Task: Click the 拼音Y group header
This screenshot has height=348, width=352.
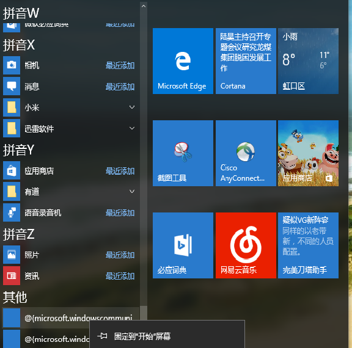Action: (x=18, y=150)
